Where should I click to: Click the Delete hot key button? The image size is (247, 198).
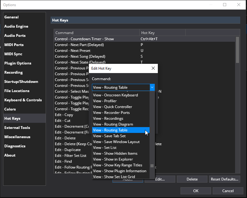192,179
